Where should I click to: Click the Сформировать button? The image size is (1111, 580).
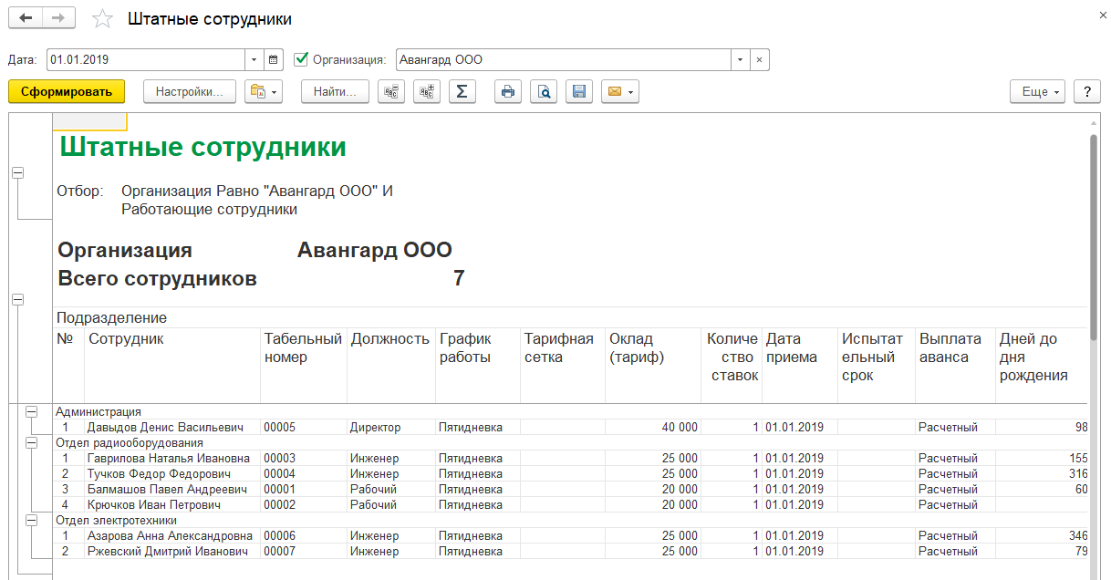point(67,91)
